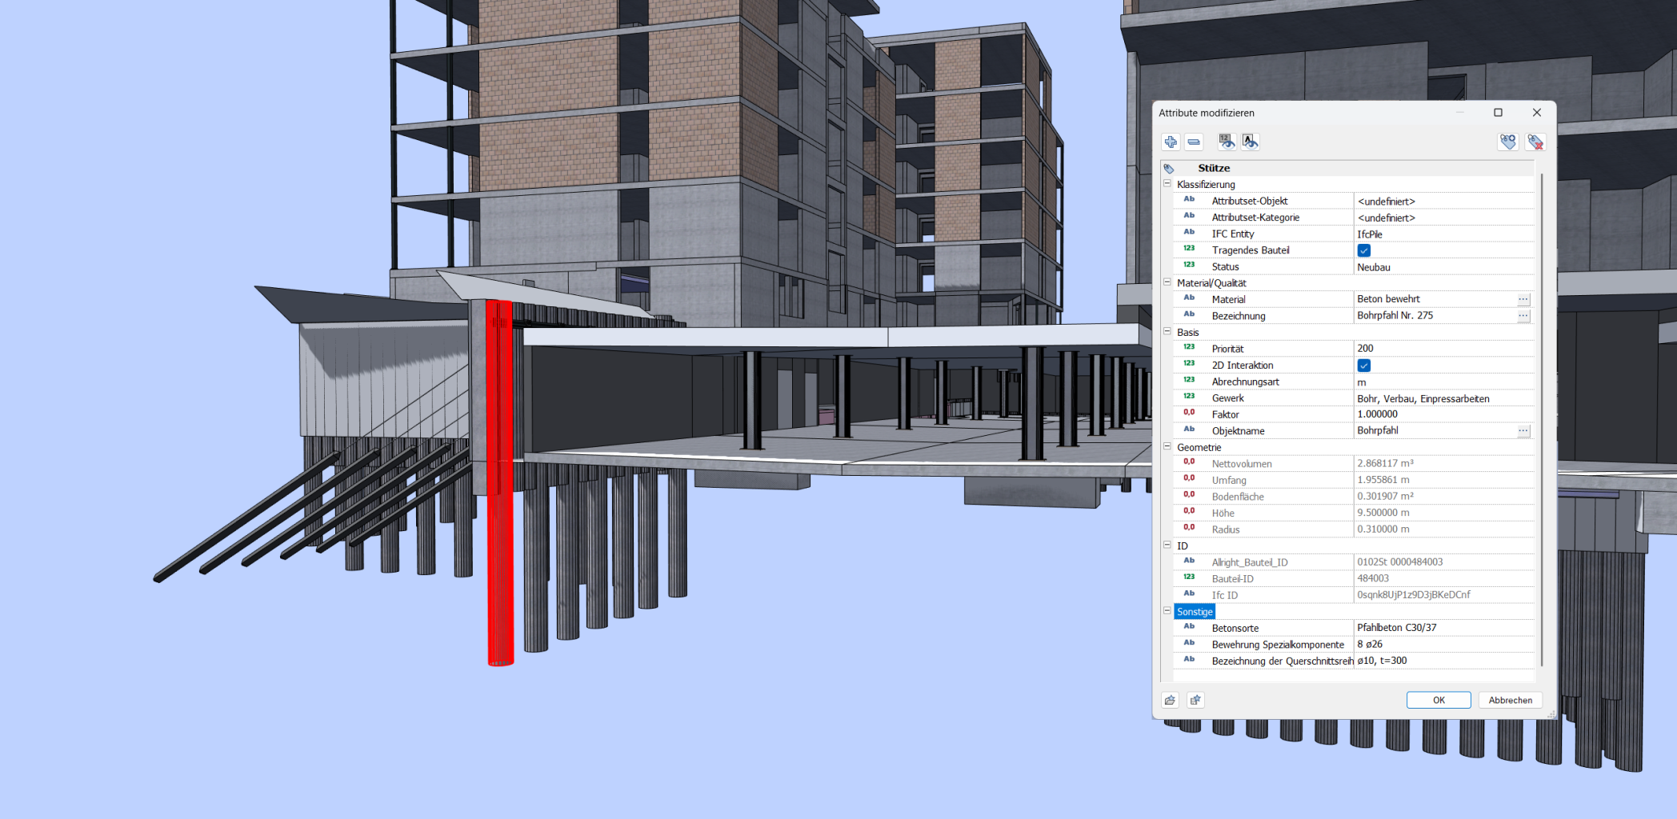Screen dimensions: 1677x819
Task: Uncheck the Tragendes Bauteil checkbox
Action: tap(1364, 250)
